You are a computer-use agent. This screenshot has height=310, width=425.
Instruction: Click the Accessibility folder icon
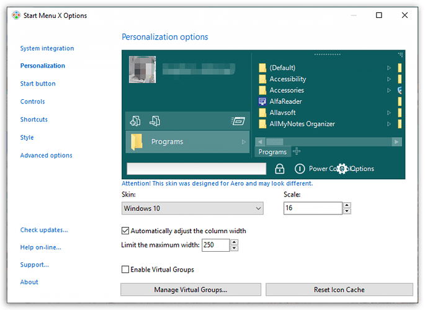262,79
